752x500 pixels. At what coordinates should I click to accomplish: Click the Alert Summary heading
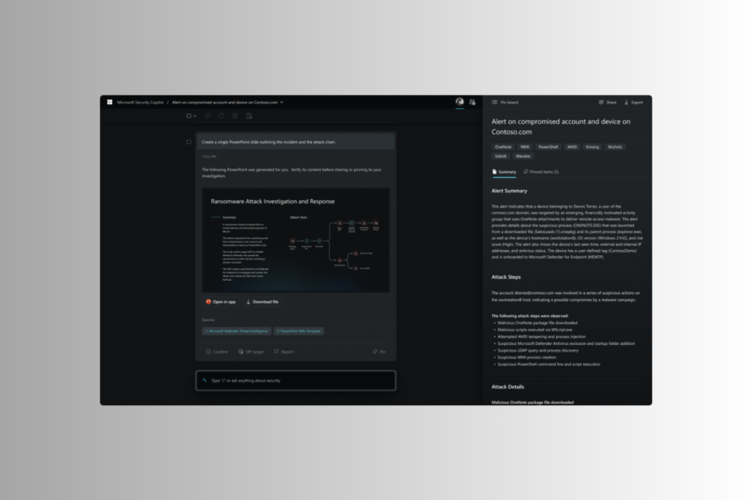[509, 191]
